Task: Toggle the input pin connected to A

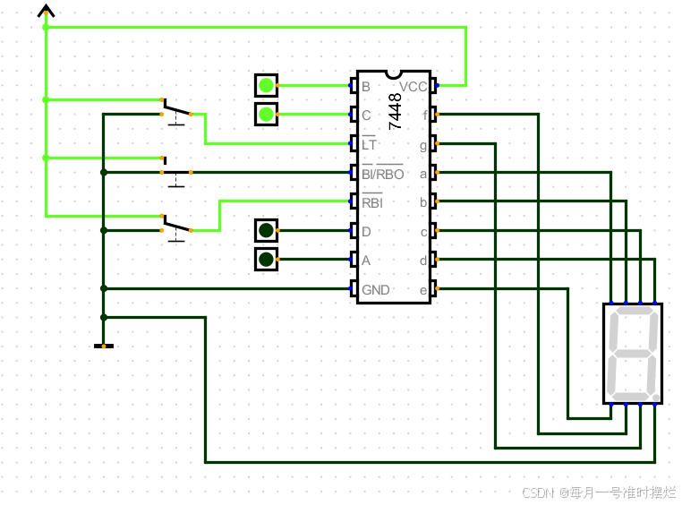Action: (266, 260)
